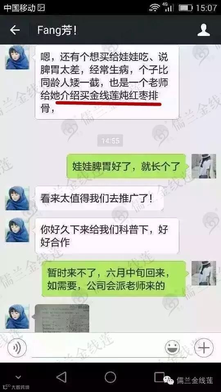Open contact profile icon in header

pos(203,30)
